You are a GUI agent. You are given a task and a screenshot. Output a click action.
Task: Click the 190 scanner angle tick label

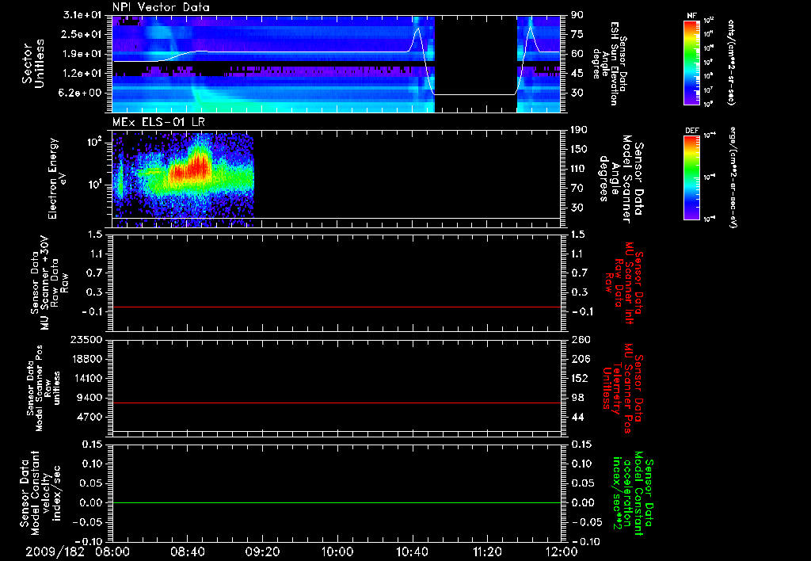pos(579,130)
